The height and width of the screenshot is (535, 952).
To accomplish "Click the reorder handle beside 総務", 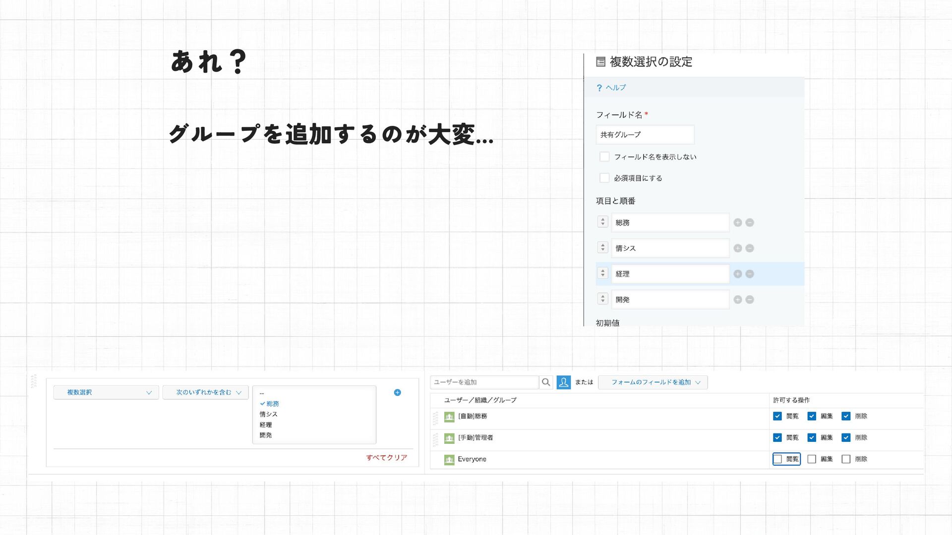I will pyautogui.click(x=602, y=222).
